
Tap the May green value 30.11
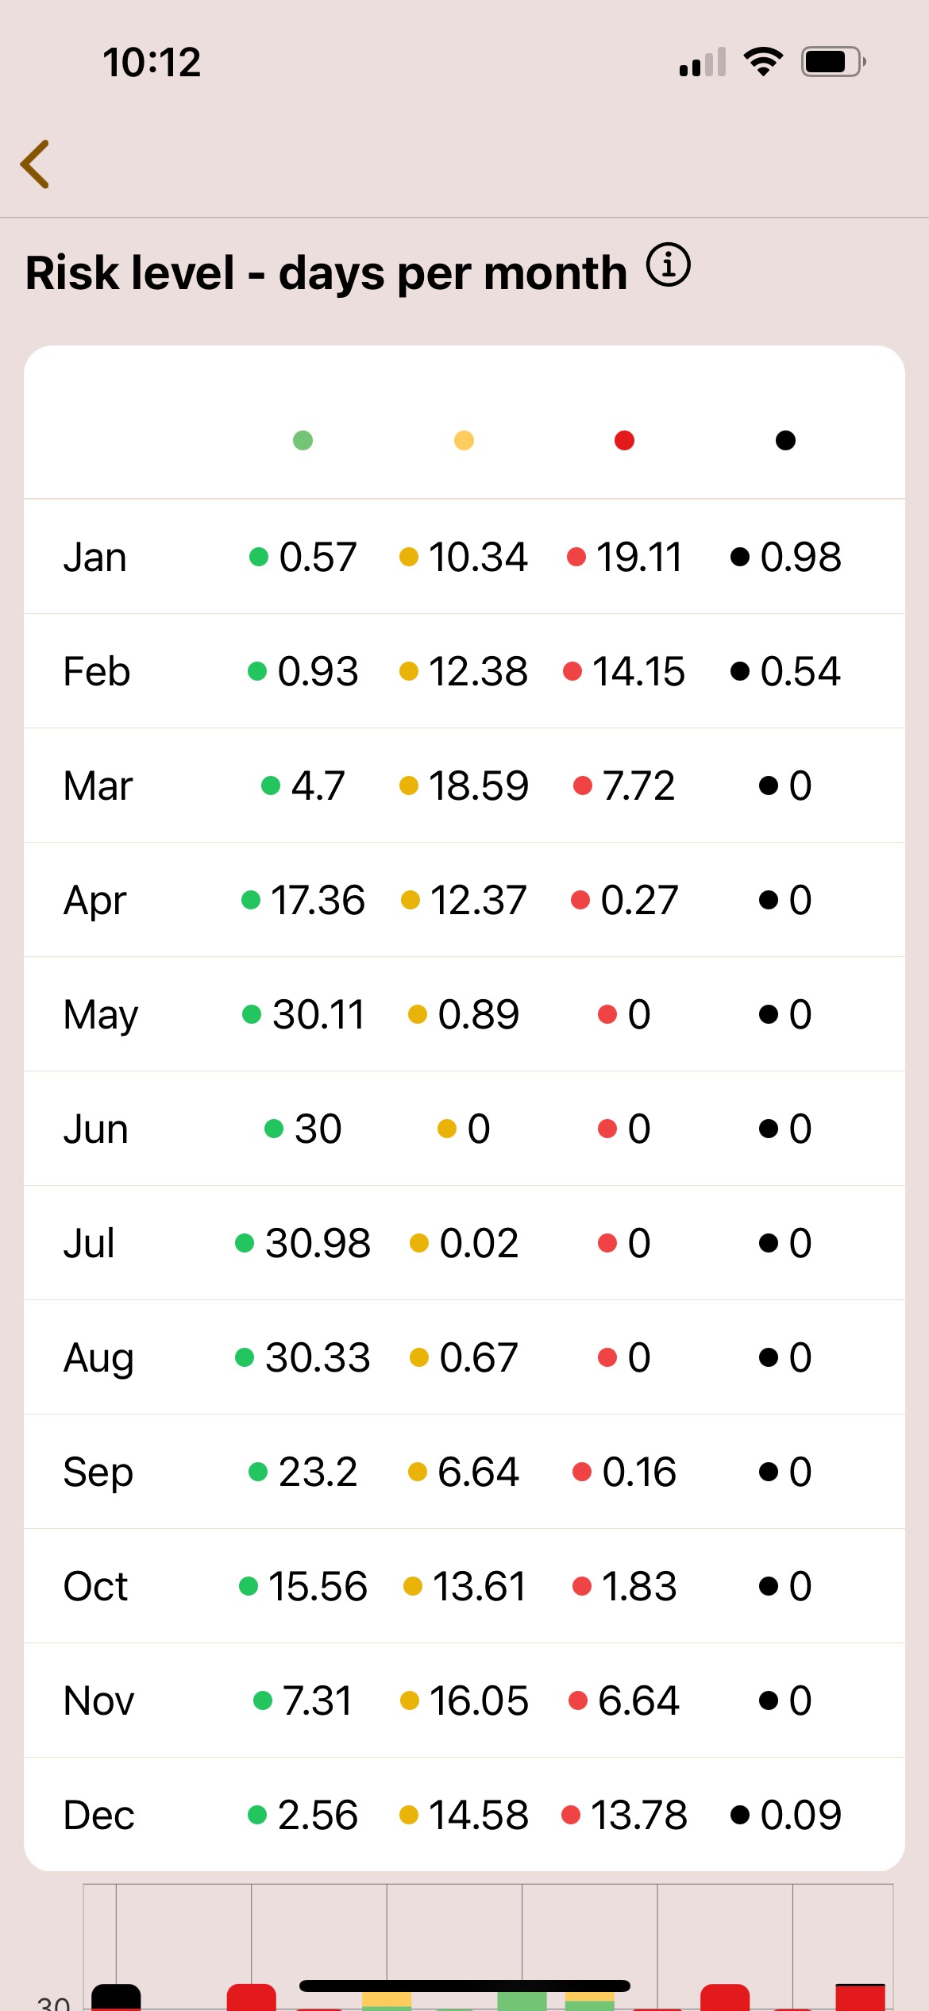click(318, 1015)
